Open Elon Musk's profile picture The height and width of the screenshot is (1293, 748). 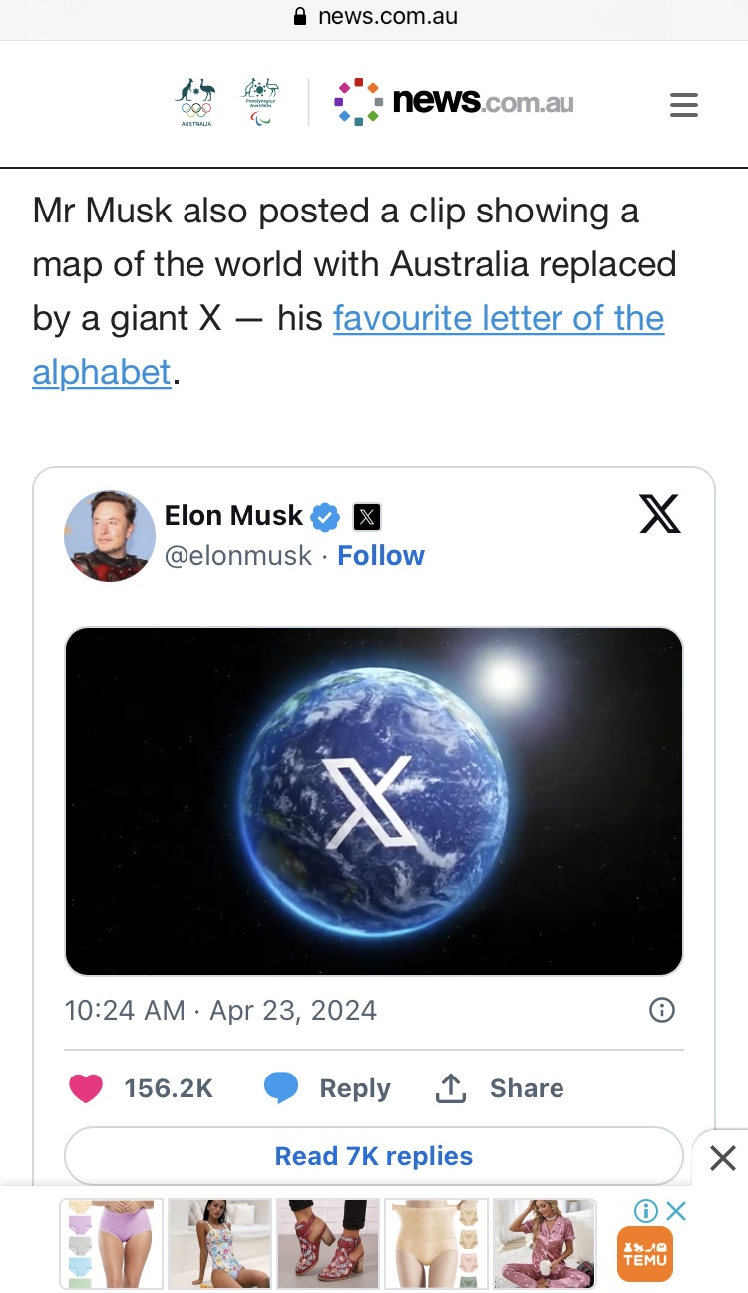pyautogui.click(x=110, y=536)
